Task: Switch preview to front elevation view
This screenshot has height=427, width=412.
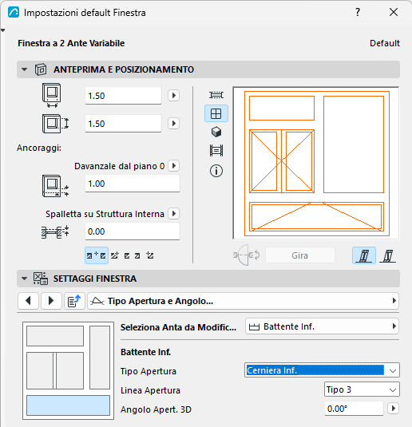Action: click(216, 113)
